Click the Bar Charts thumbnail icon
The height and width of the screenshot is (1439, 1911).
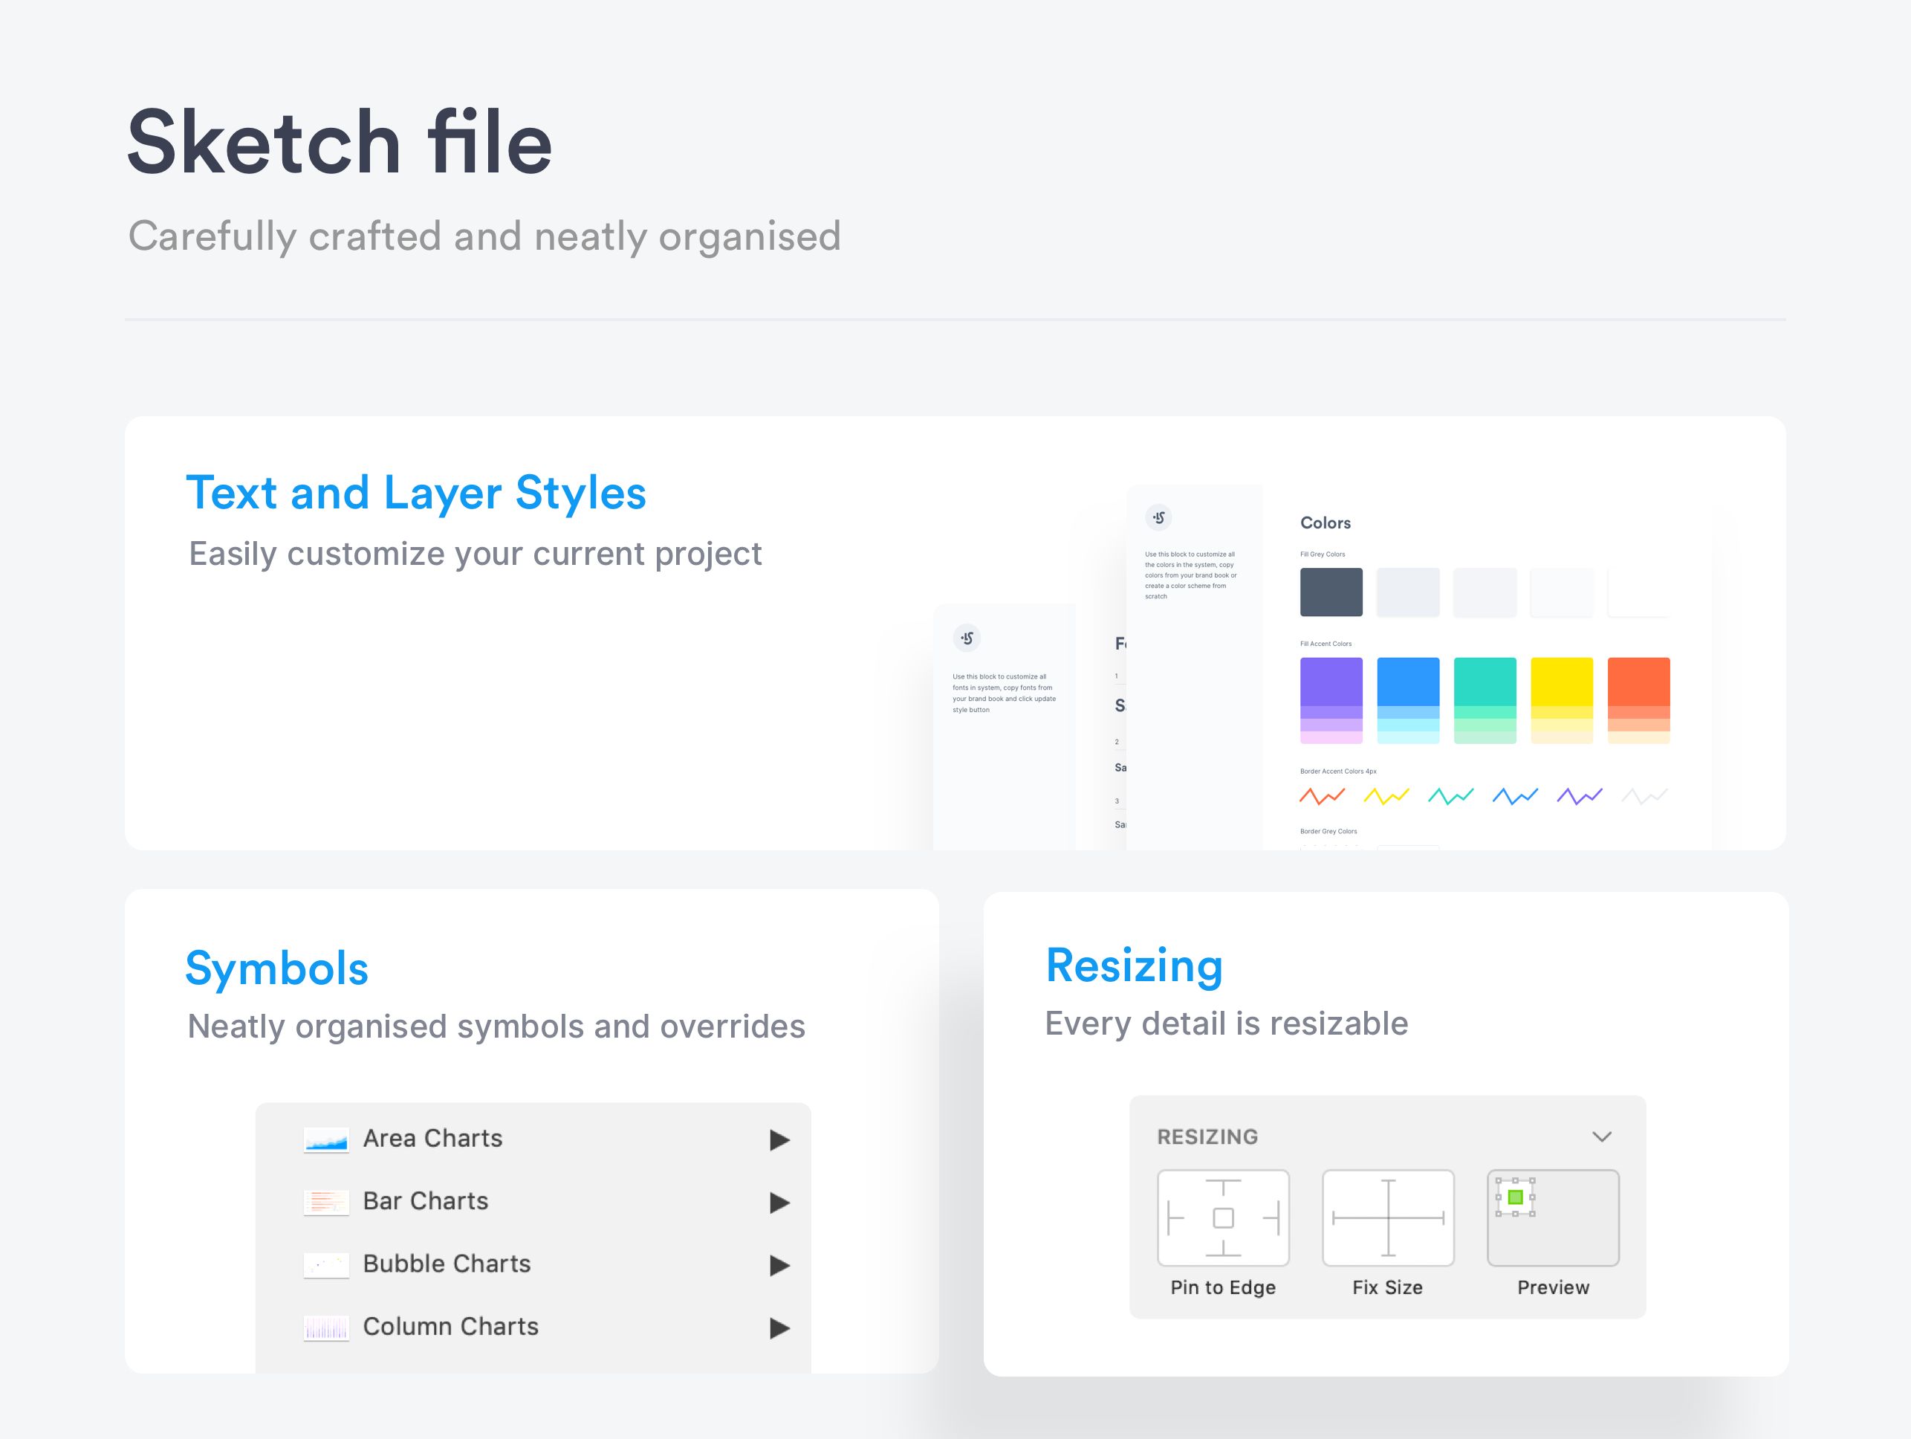[325, 1202]
